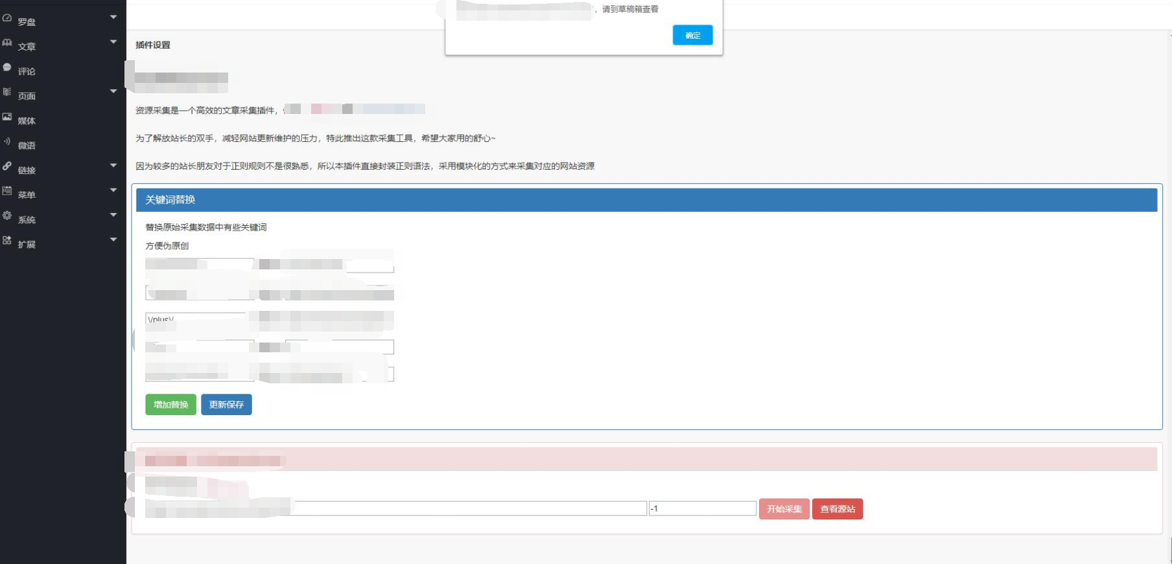Click the 媒体 picture icon
The width and height of the screenshot is (1172, 564).
(7, 117)
